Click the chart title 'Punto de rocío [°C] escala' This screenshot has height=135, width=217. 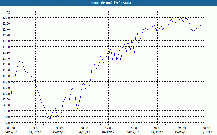(x=111, y=3)
